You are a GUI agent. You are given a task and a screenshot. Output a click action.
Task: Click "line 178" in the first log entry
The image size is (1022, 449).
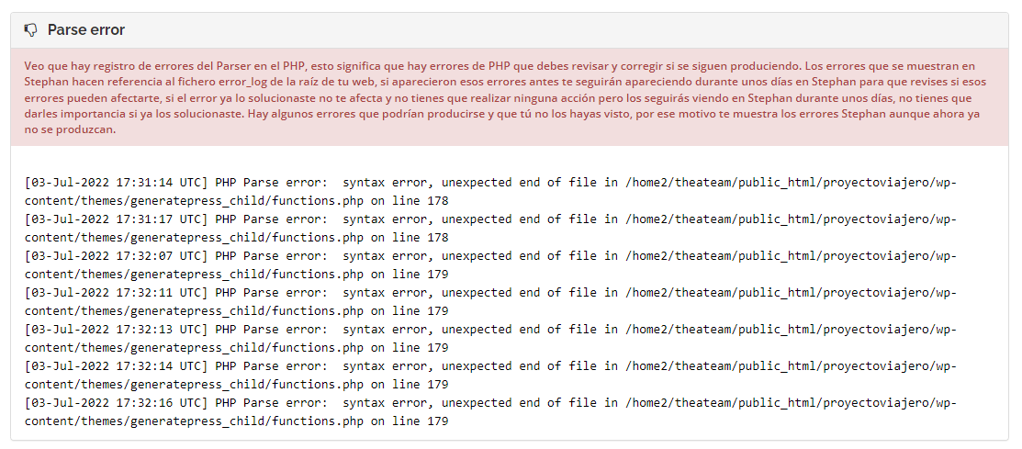coord(419,201)
